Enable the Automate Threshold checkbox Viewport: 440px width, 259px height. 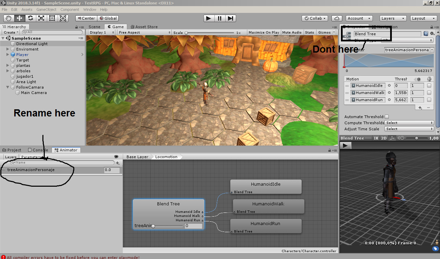pos(386,116)
